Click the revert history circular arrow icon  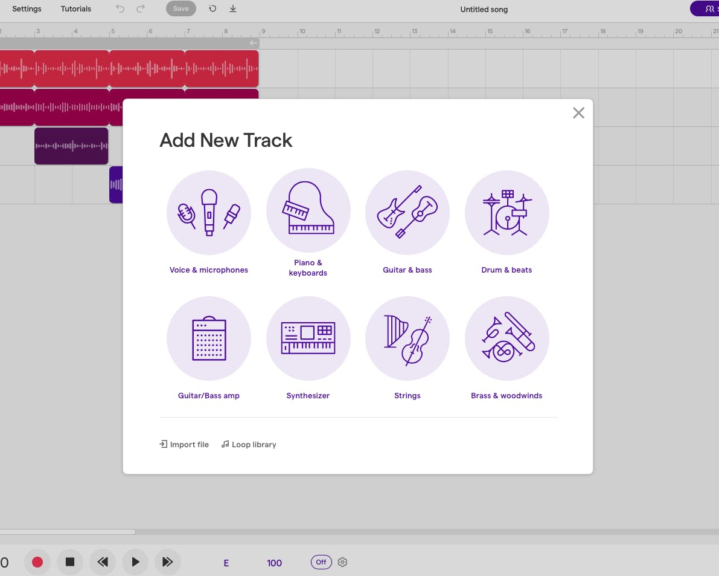[x=213, y=8]
